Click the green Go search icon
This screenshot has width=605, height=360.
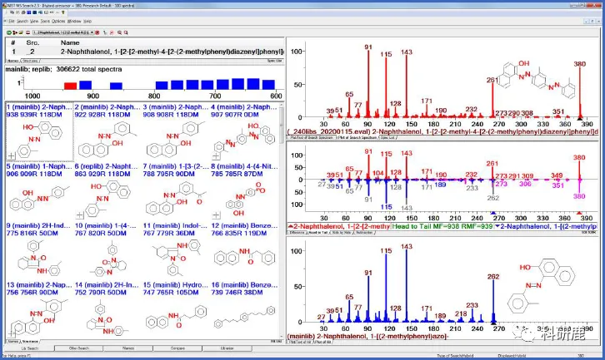tap(9, 32)
